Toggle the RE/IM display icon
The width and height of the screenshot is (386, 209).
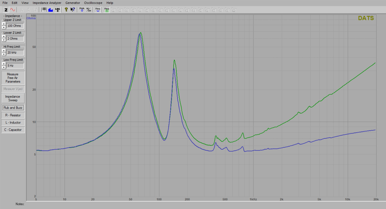click(x=88, y=10)
